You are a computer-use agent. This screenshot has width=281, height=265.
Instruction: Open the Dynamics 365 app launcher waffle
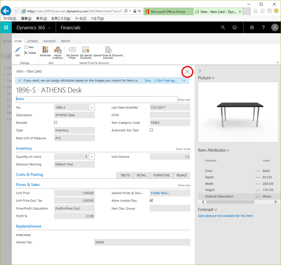pyautogui.click(x=6, y=27)
